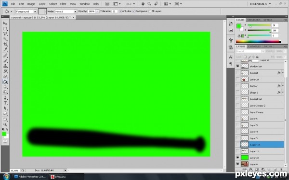289x180 pixels.
Task: Select the Blur tool
Action: (x=5, y=86)
